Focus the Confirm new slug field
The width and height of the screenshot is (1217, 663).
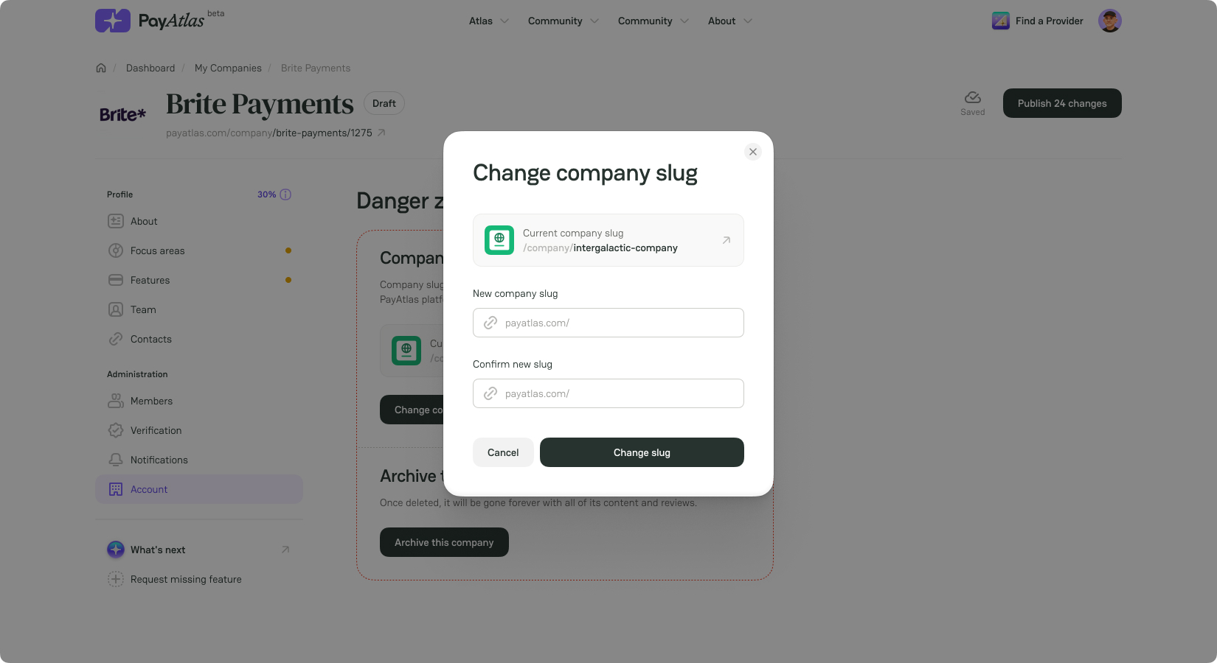608,393
